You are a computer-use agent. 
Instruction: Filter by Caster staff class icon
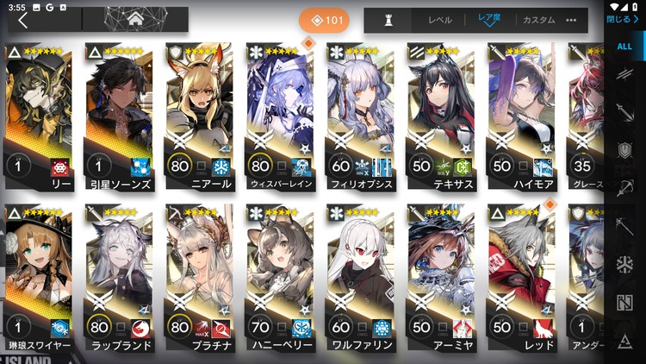[624, 226]
